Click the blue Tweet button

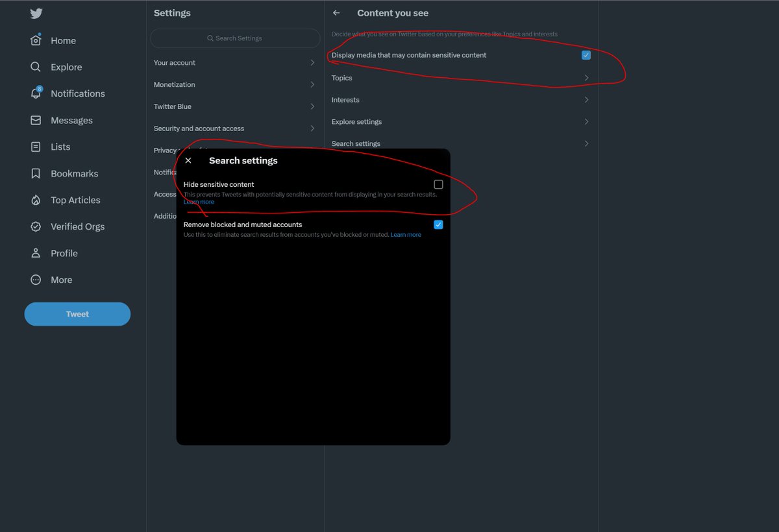point(77,314)
